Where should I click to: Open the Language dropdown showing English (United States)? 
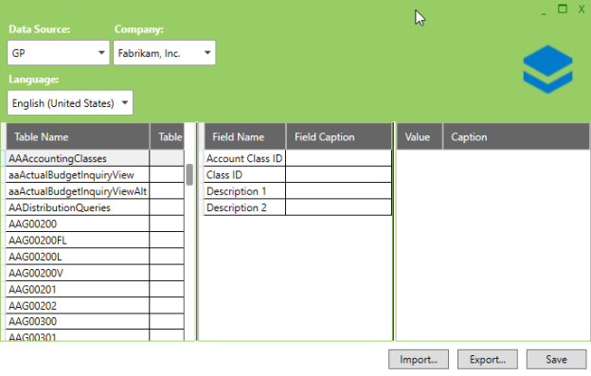tap(70, 103)
